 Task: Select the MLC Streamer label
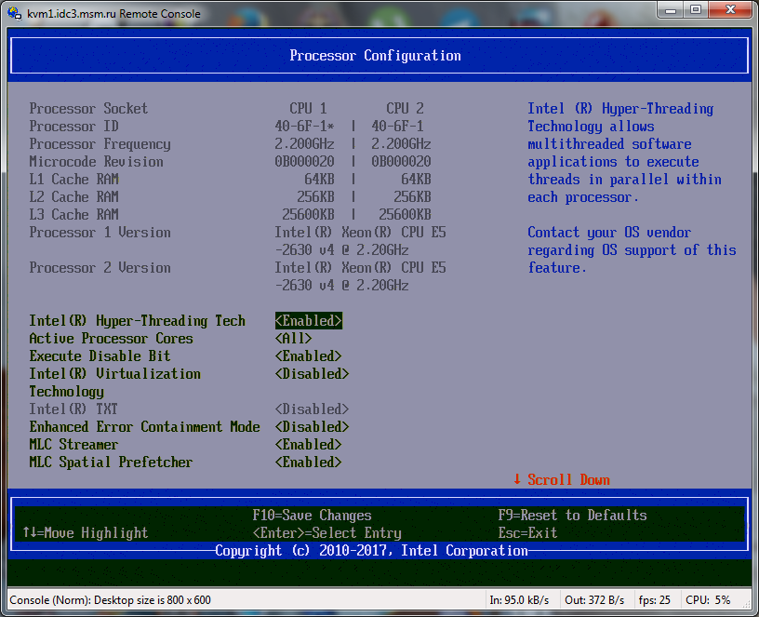73,445
